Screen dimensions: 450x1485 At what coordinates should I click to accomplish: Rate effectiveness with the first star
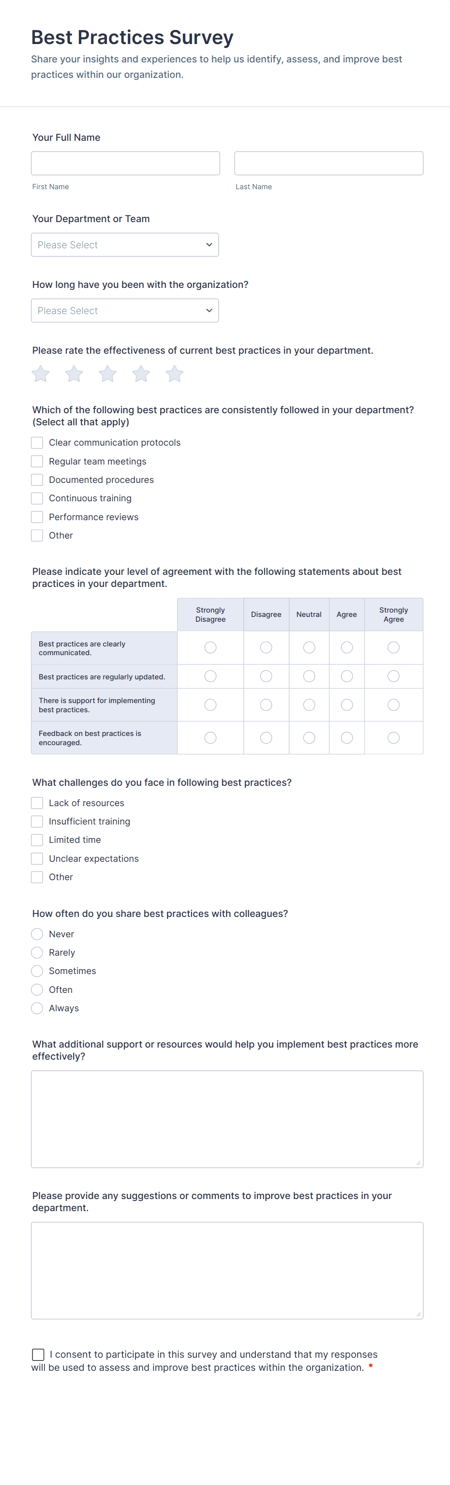(x=40, y=374)
